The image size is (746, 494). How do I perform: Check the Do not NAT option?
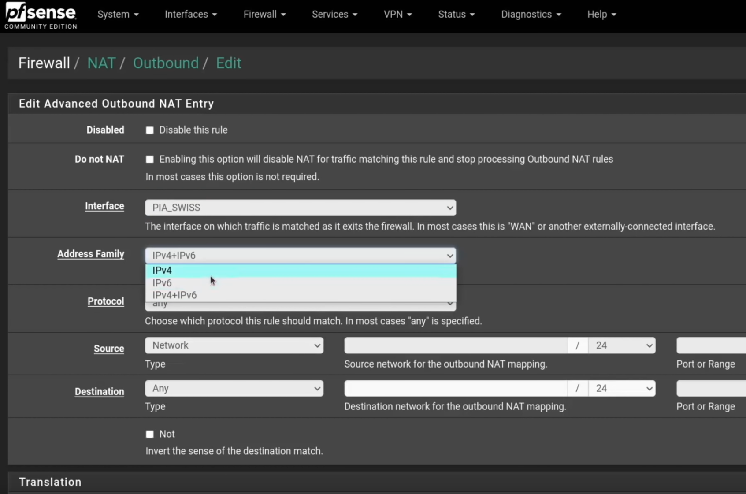click(x=149, y=160)
